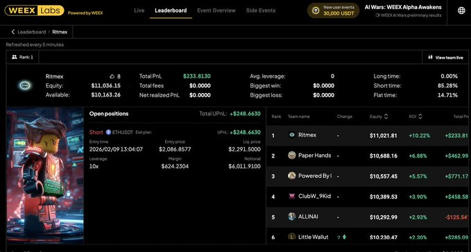The width and height of the screenshot is (471, 252).
Task: Click the 10x leverage value
Action: point(94,167)
